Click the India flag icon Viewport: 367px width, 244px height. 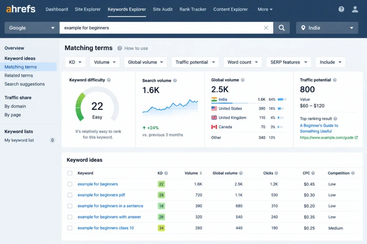click(214, 99)
